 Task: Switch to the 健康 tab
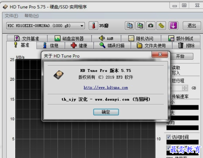click(79, 46)
